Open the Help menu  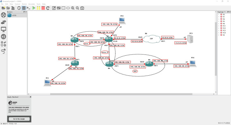click(x=44, y=4)
